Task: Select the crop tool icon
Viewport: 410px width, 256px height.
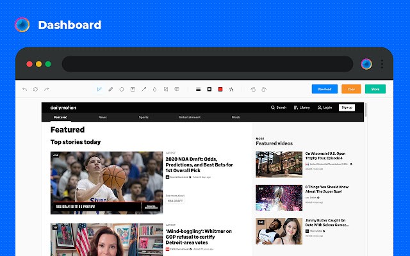Action: click(x=166, y=90)
